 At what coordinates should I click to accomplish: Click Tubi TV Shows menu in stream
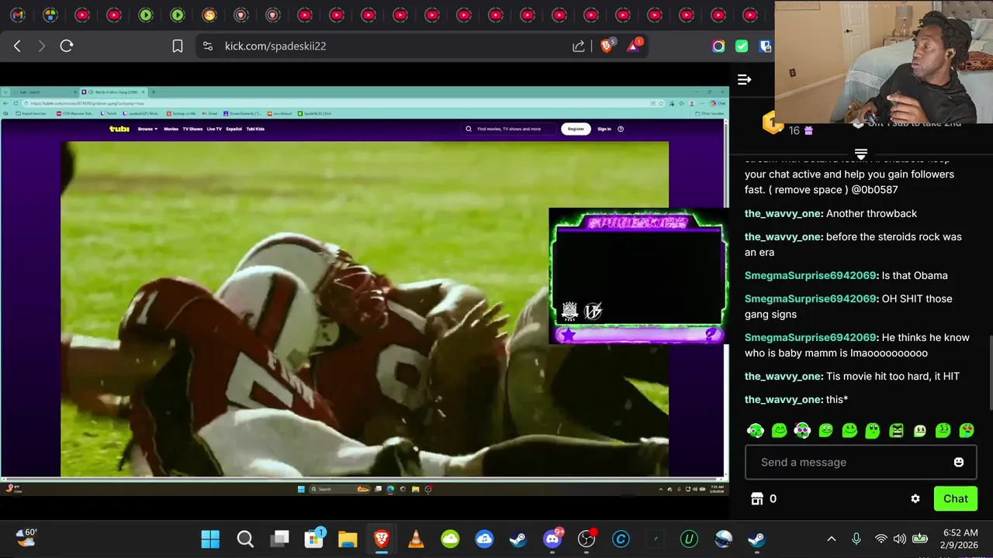(x=192, y=129)
